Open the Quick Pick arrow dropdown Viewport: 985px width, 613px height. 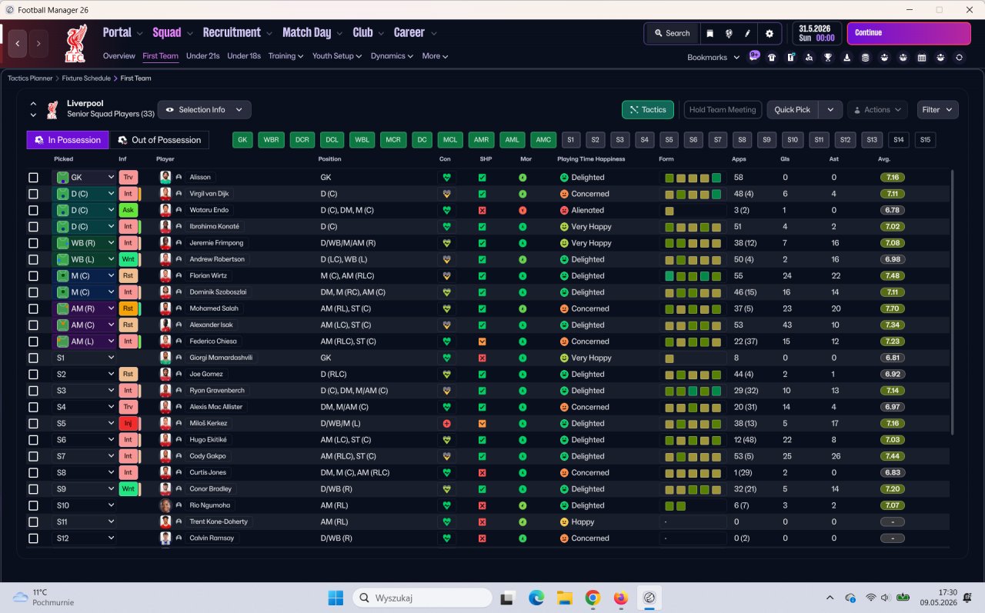coord(830,110)
